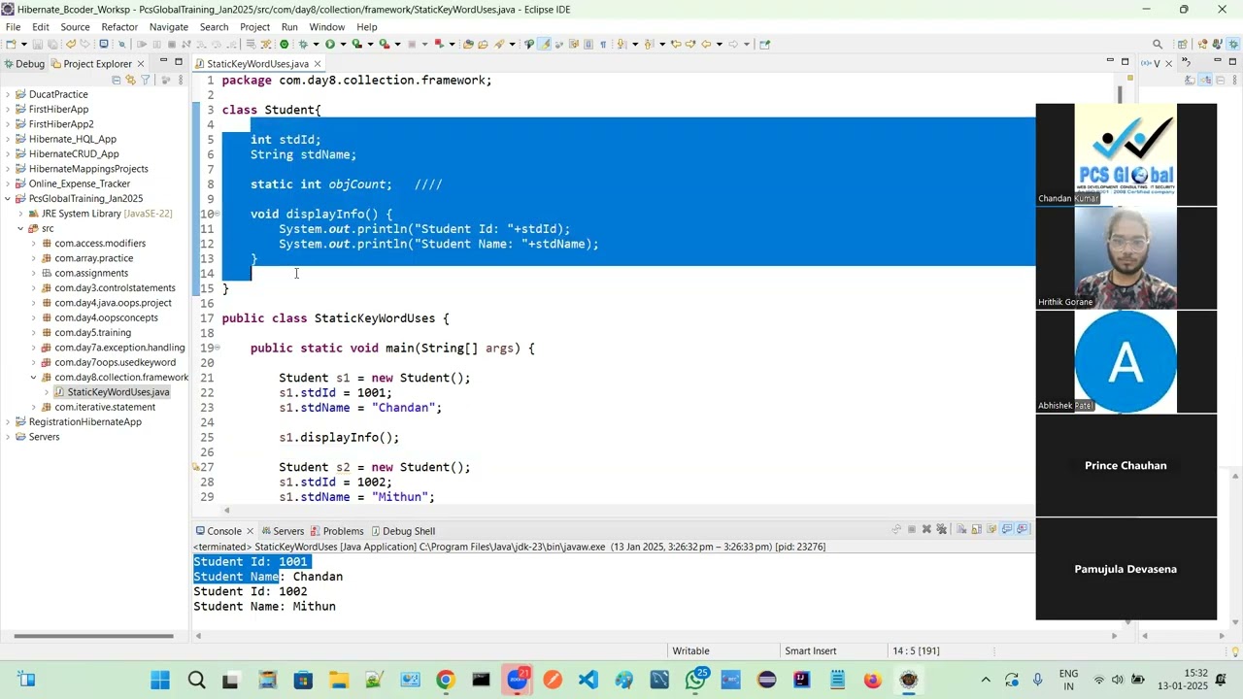Select StaticKeyWordUses.java in Project Explorer

(118, 392)
